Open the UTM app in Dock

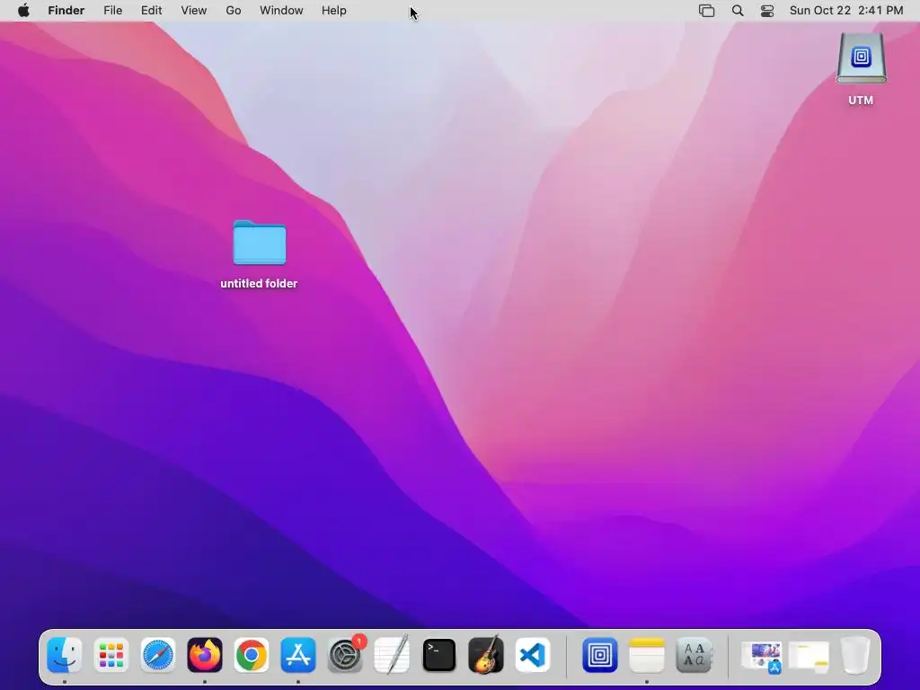599,655
